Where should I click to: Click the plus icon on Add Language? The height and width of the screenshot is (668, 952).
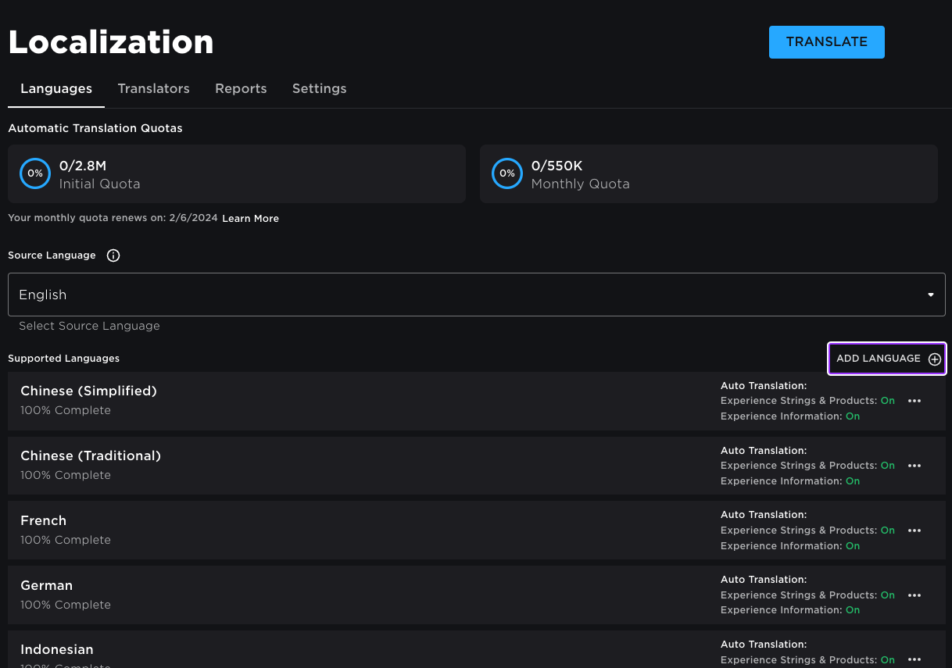[935, 359]
